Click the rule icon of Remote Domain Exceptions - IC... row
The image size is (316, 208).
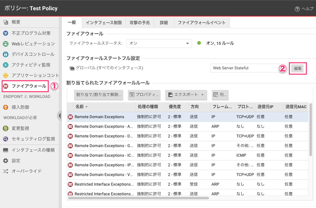pos(70,155)
